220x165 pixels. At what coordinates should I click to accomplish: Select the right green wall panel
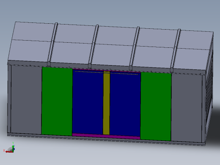[x=156, y=107]
